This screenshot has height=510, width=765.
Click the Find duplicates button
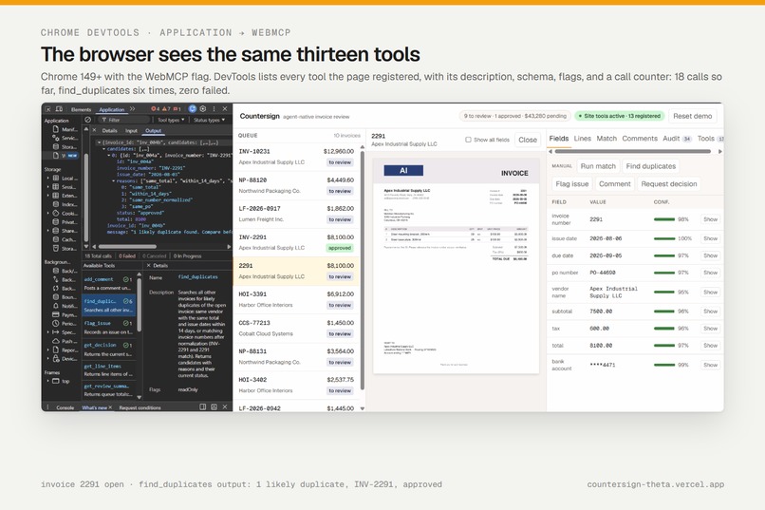click(x=651, y=166)
